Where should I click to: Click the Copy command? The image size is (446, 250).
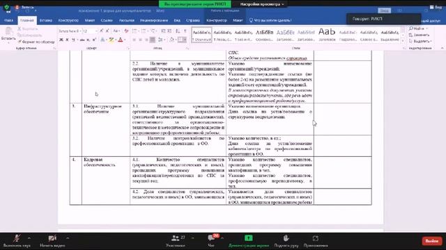(30, 35)
